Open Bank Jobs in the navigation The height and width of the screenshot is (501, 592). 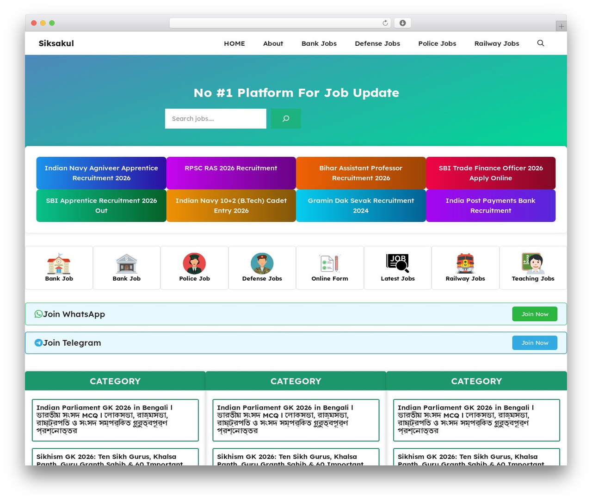(319, 43)
